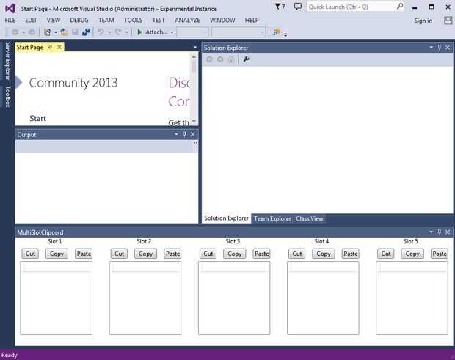This screenshot has height=360, width=455.
Task: Click the Navigate Backward toolbar button
Action: pyautogui.click(x=15, y=32)
